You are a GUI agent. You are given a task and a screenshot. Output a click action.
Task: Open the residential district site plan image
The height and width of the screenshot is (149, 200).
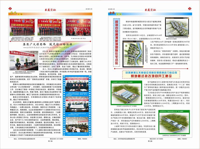tap(133, 54)
